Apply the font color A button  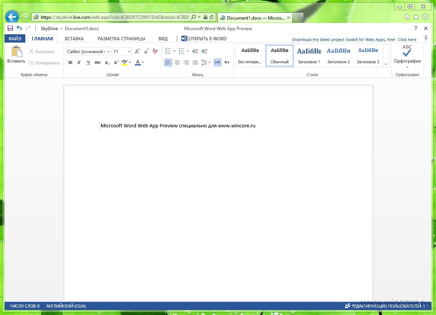138,63
